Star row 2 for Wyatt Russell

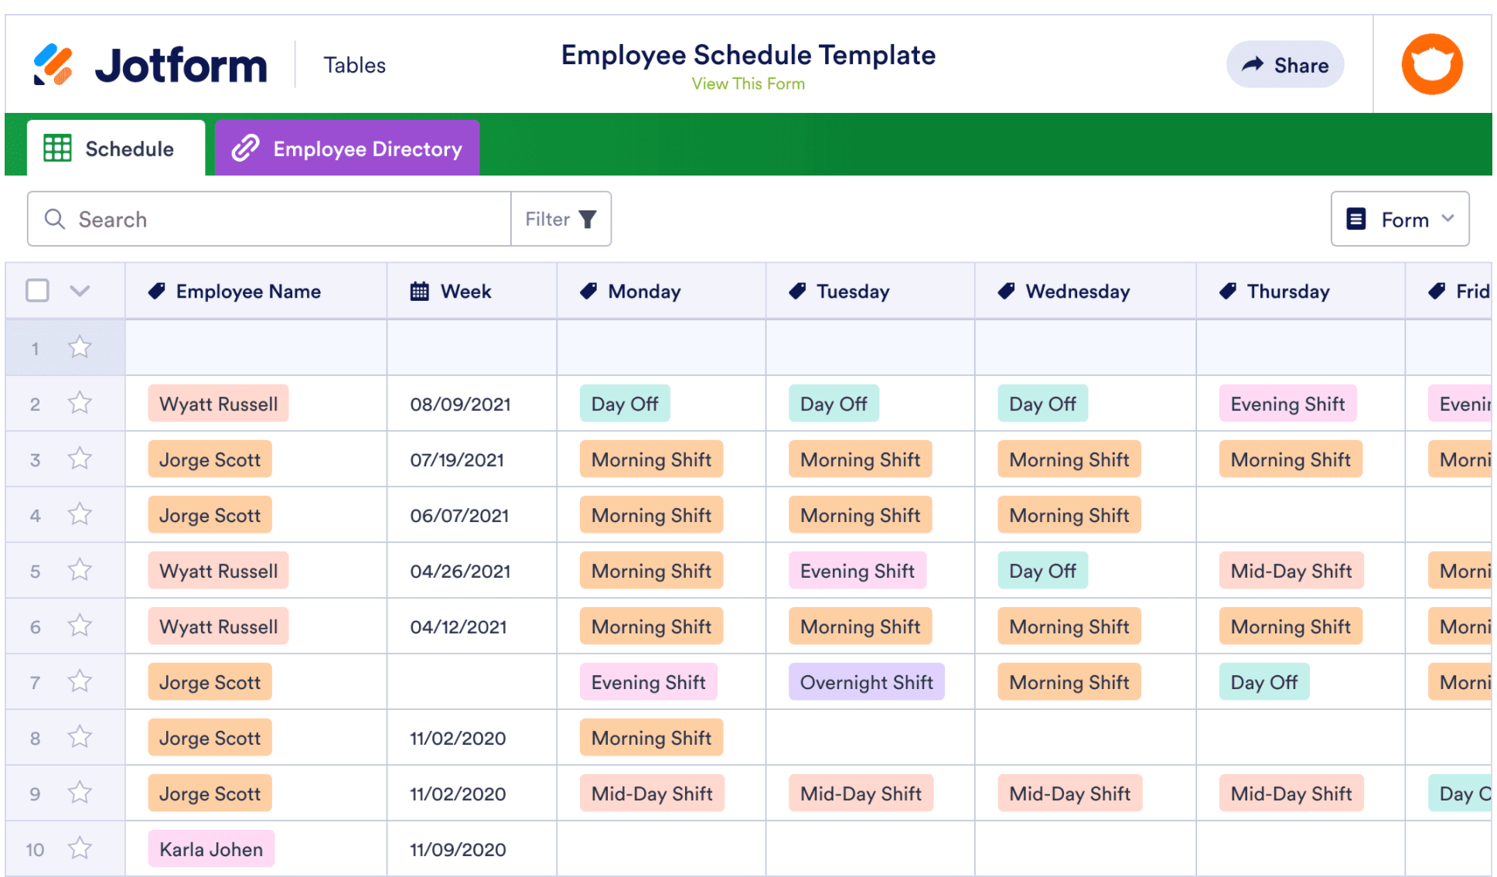click(80, 403)
